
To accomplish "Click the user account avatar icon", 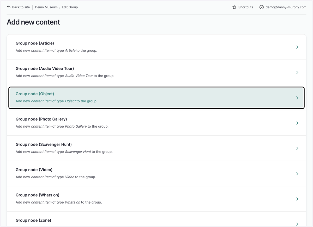I will coord(261,7).
